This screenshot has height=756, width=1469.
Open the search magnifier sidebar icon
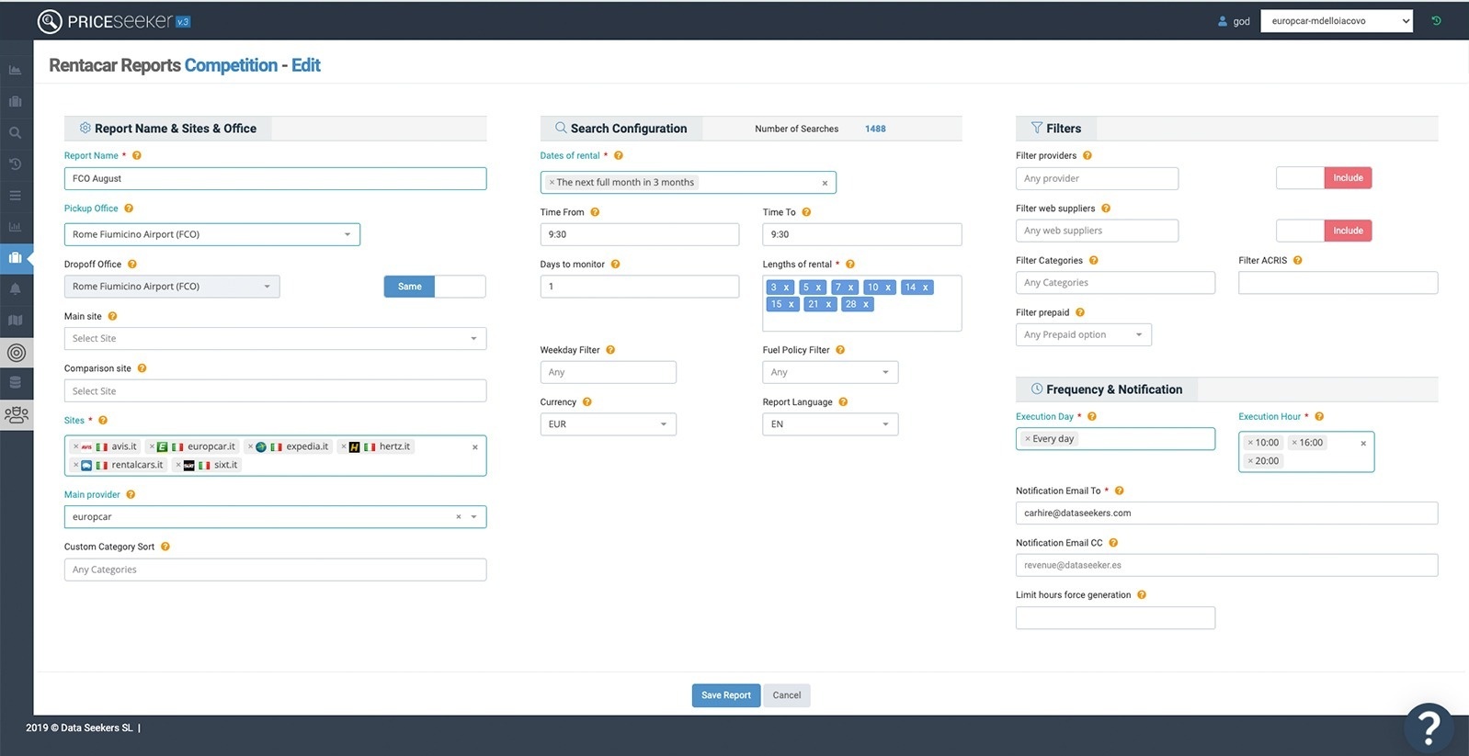tap(15, 132)
